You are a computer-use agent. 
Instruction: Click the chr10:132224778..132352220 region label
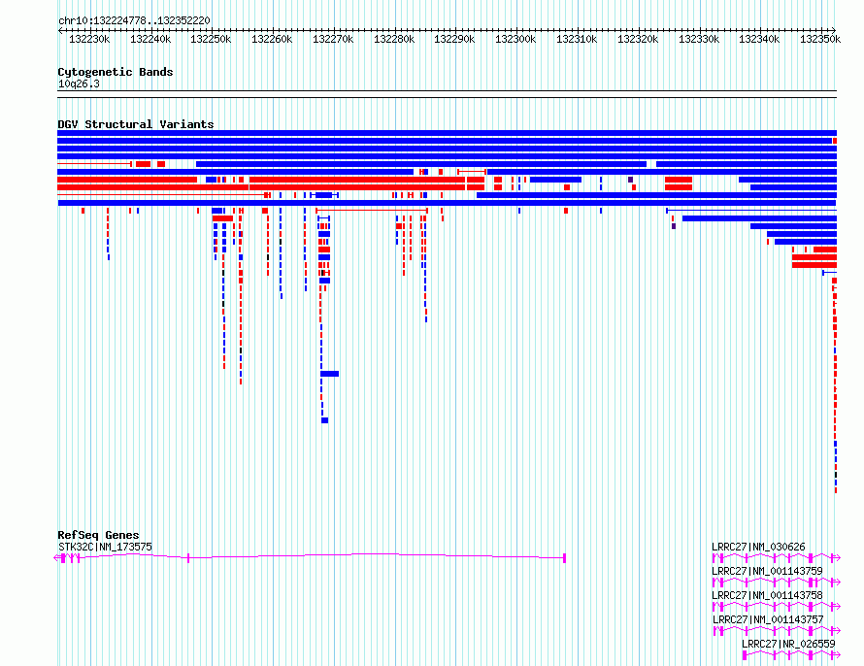(134, 20)
